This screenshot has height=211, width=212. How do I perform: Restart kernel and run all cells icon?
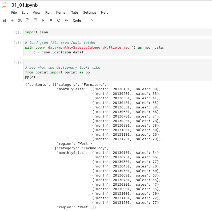point(66,20)
